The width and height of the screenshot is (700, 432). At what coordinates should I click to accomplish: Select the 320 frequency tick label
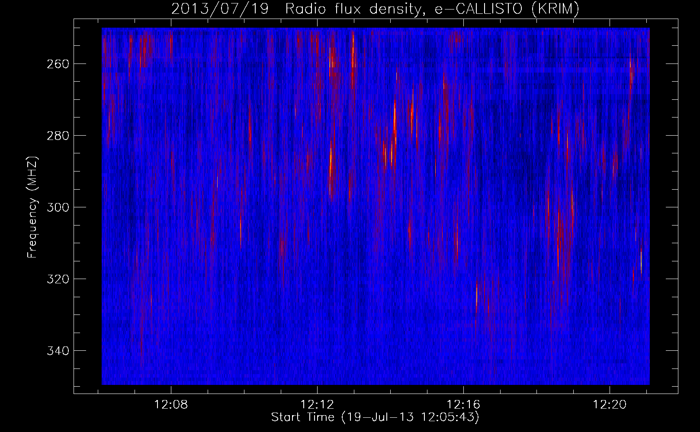(x=58, y=279)
